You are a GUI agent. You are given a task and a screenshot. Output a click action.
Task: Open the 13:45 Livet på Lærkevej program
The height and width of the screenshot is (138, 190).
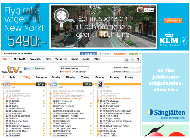[x=18, y=116]
